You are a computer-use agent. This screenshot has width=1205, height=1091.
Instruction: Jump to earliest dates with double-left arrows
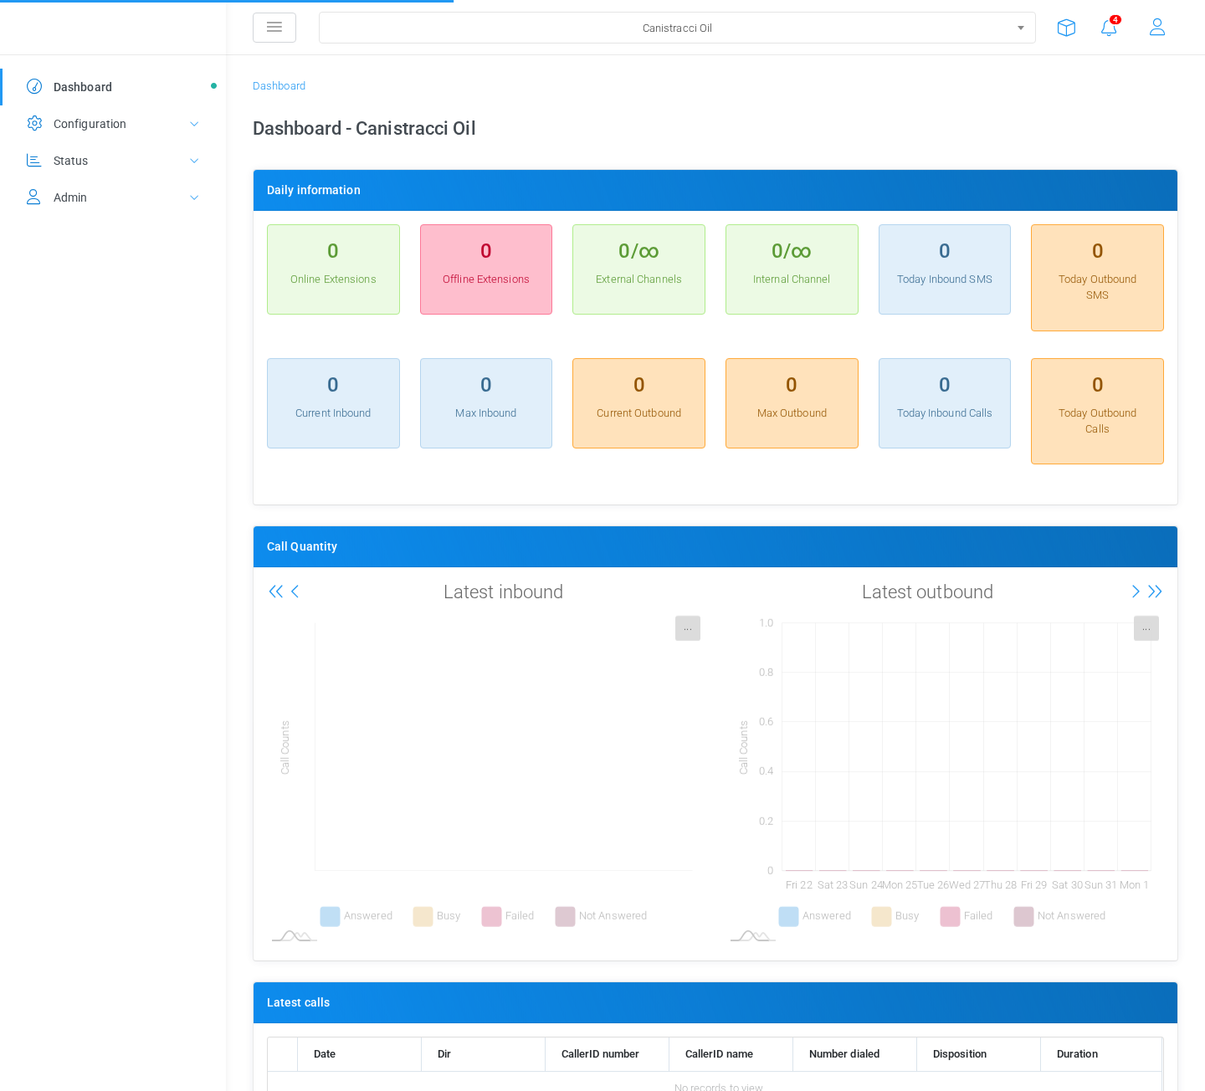point(276,592)
